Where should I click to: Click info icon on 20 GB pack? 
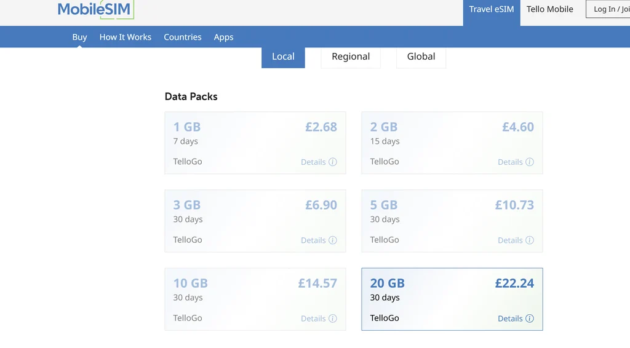[x=530, y=318]
